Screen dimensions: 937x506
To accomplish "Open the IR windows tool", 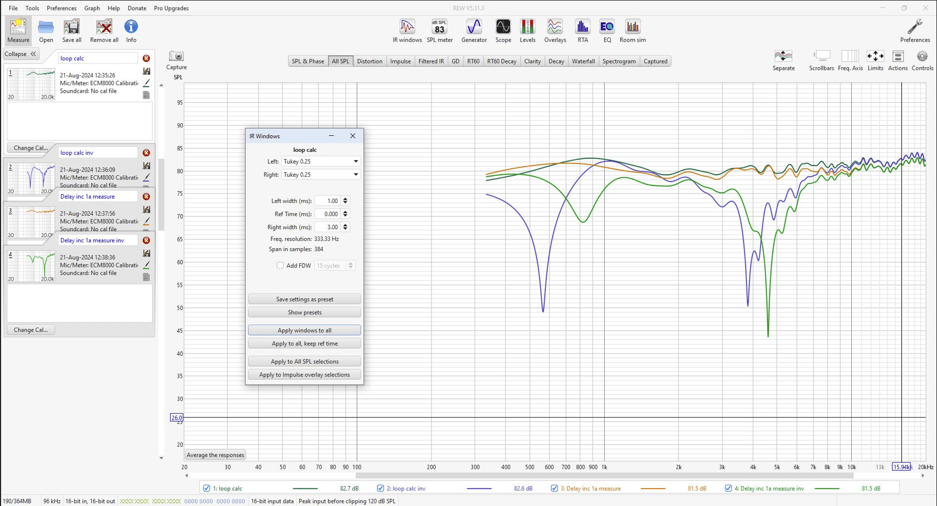I will pyautogui.click(x=407, y=30).
